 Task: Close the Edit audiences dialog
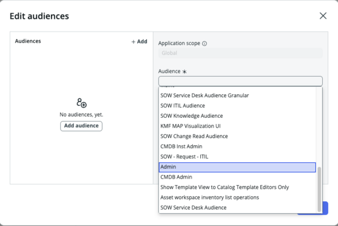tap(323, 16)
